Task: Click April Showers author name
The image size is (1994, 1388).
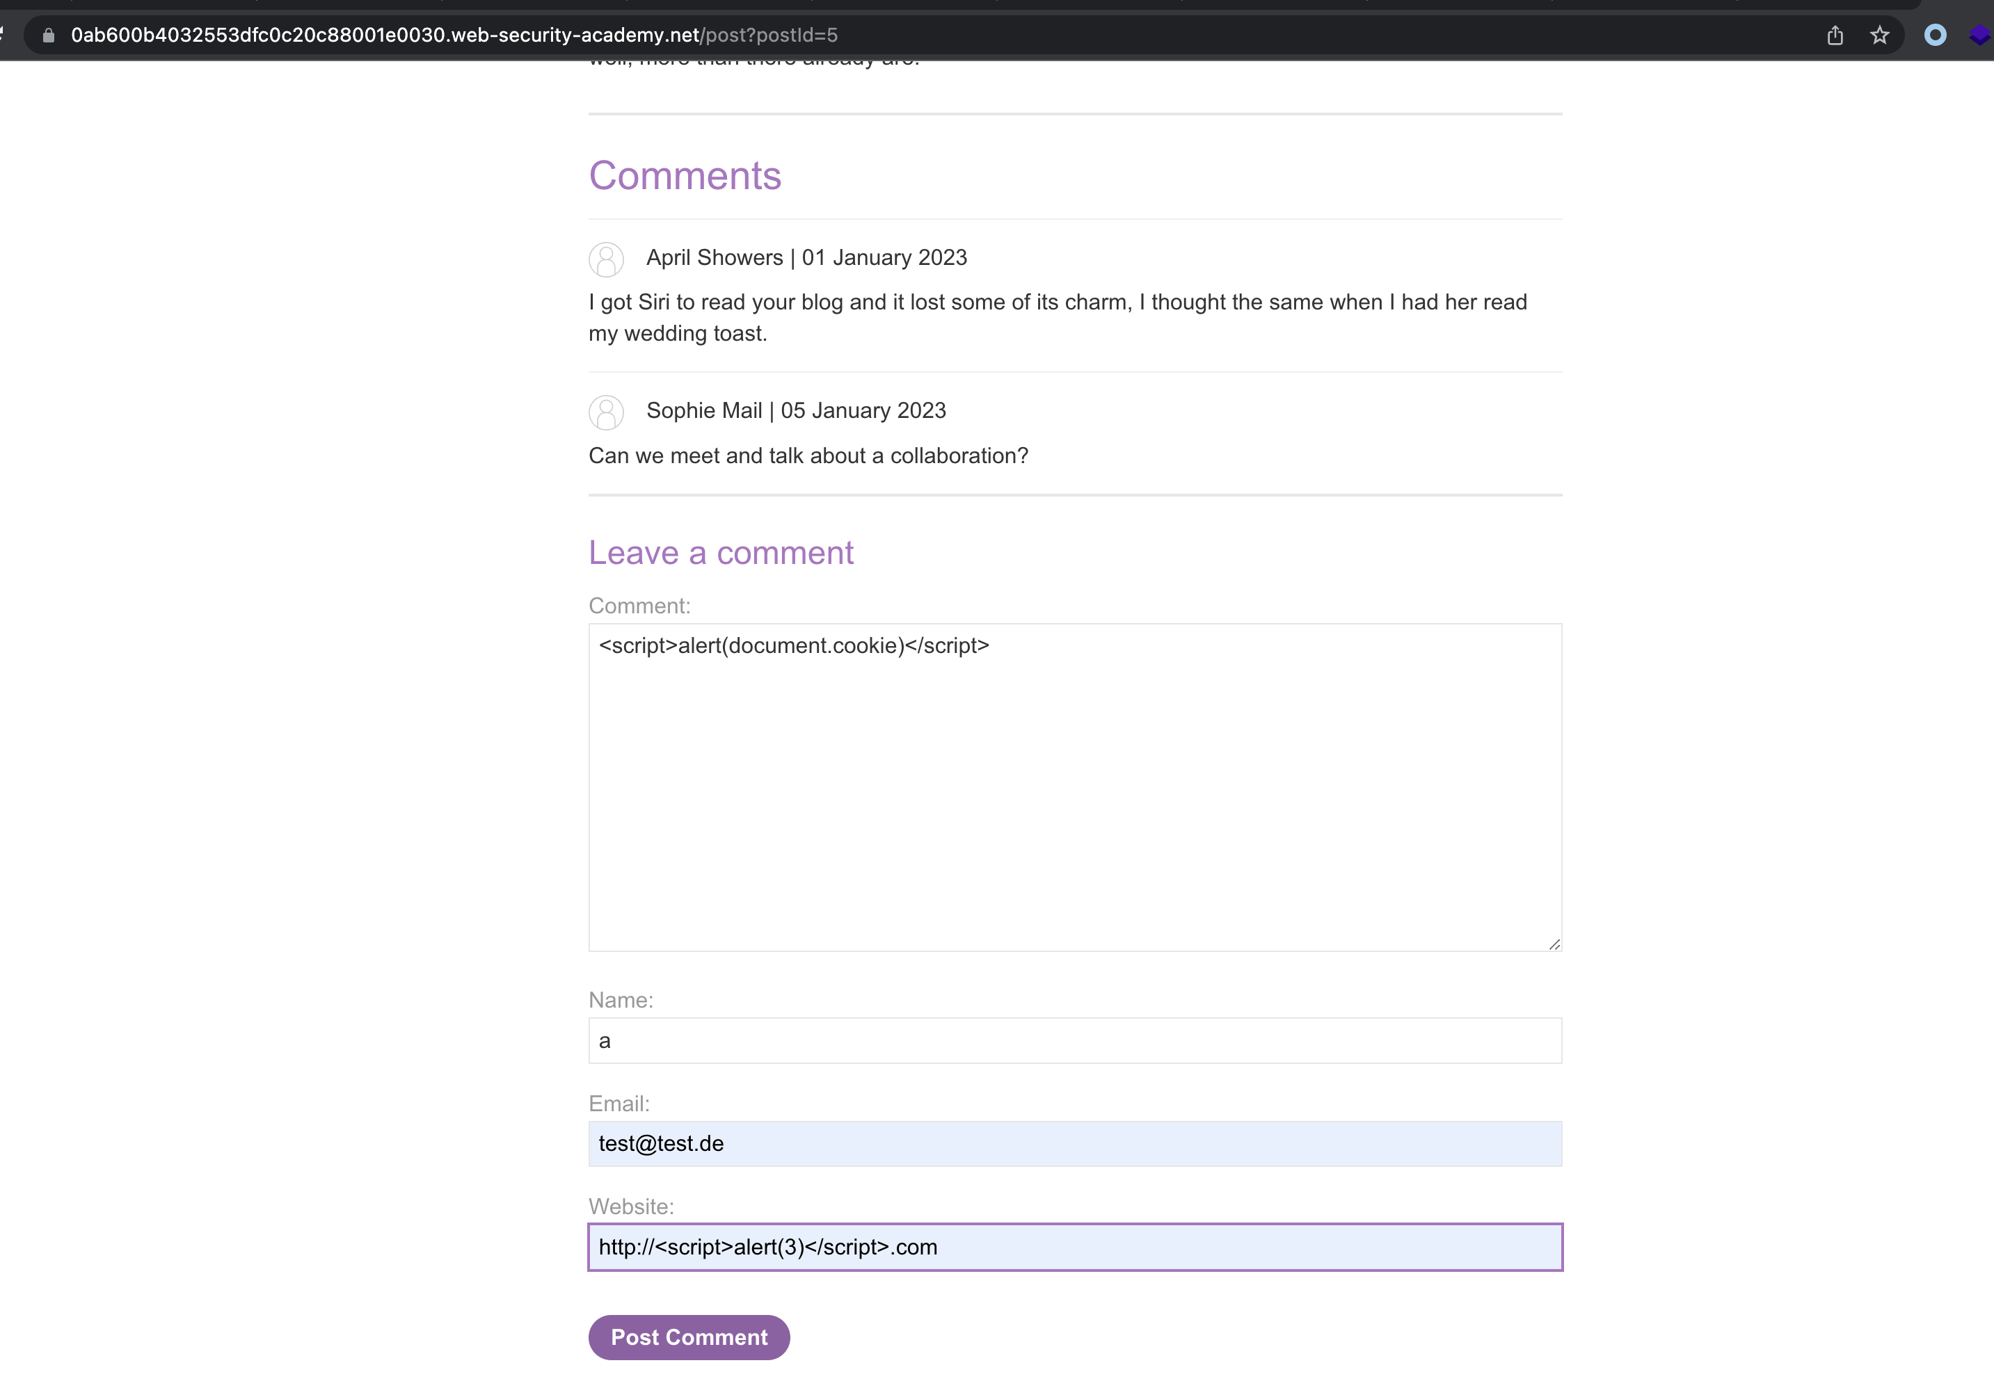Action: click(714, 258)
